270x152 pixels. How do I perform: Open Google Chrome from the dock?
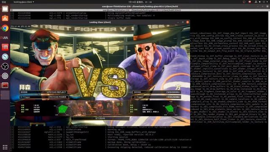5,28
